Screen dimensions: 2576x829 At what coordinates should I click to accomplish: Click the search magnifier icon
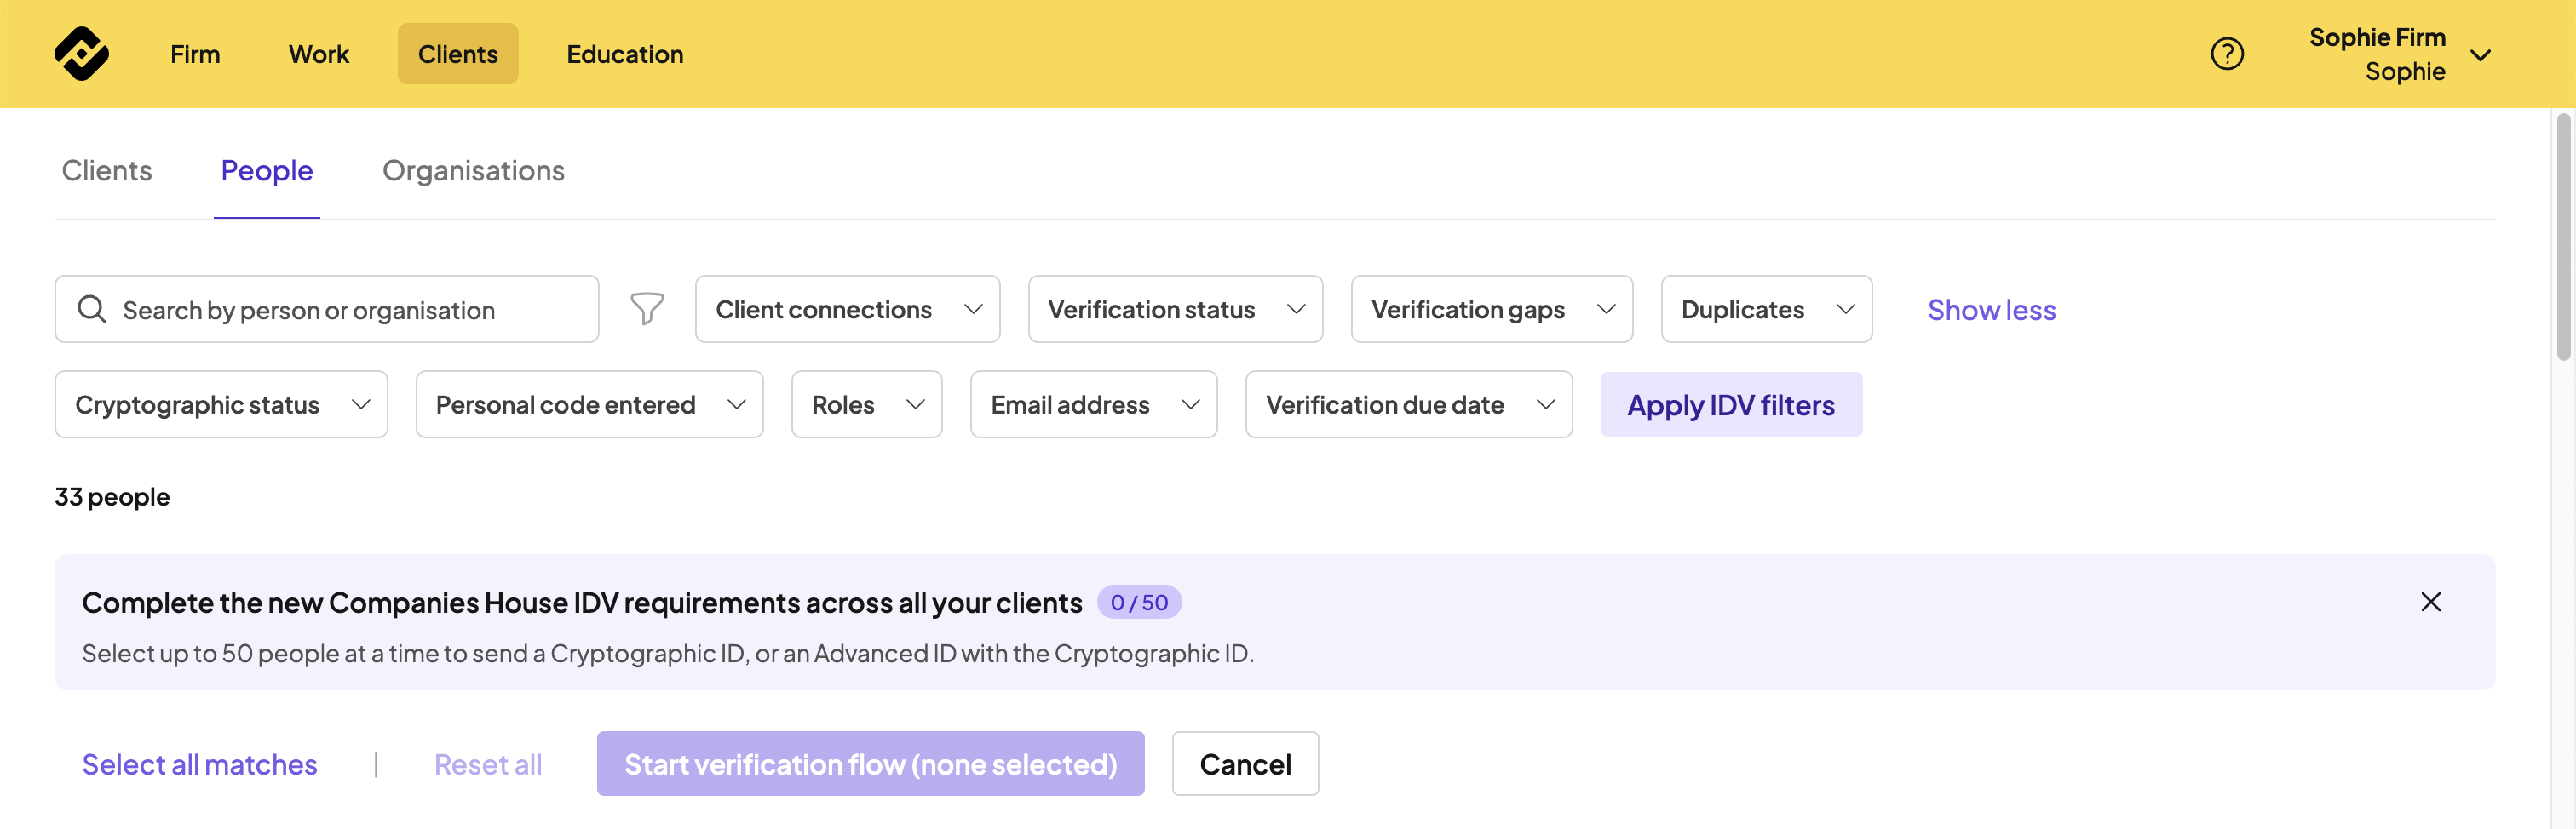pos(92,310)
